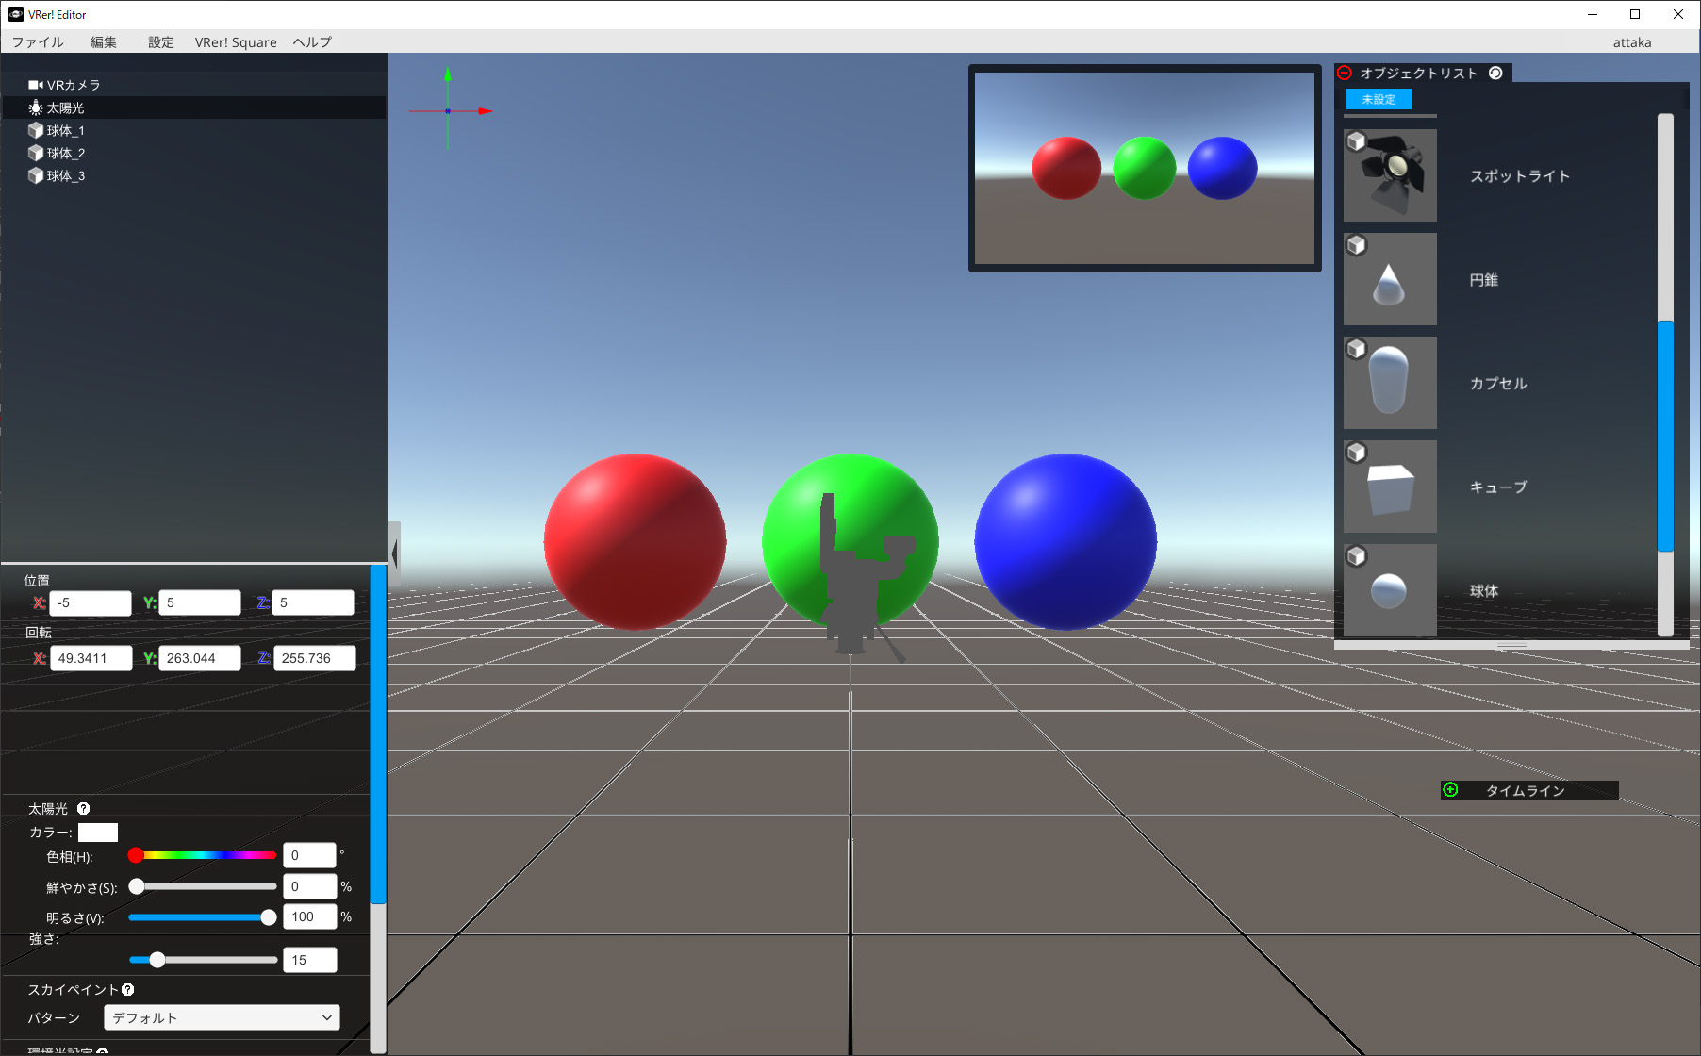1701x1056 pixels.
Task: Click the cube badge on 円錐 thumbnail
Action: (x=1356, y=245)
